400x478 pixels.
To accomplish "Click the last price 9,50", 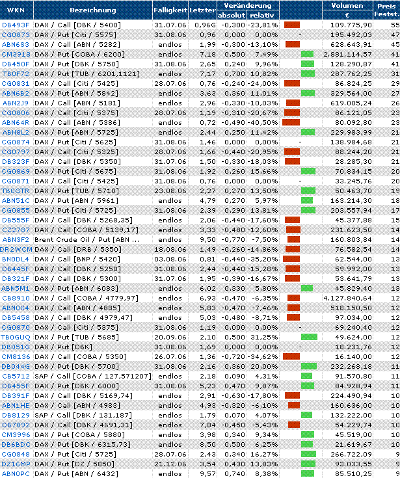I will (207, 239).
